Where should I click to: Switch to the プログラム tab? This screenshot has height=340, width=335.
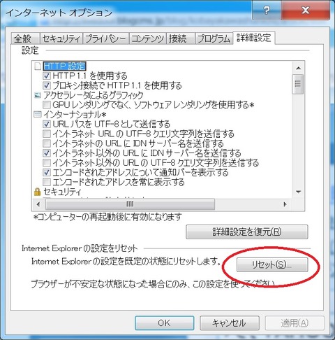click(214, 38)
